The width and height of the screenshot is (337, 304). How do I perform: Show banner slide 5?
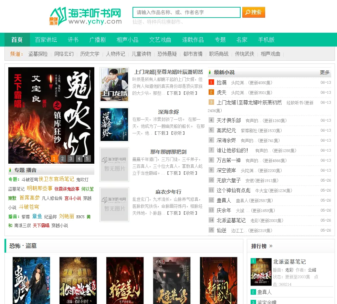click(x=87, y=159)
